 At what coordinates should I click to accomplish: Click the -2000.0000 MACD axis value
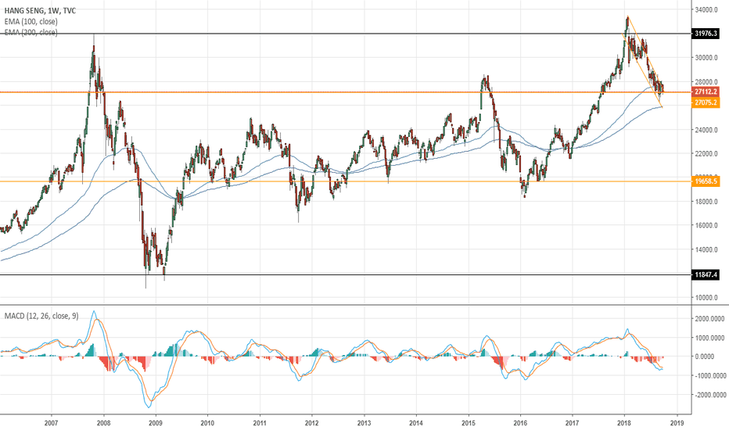(x=710, y=395)
